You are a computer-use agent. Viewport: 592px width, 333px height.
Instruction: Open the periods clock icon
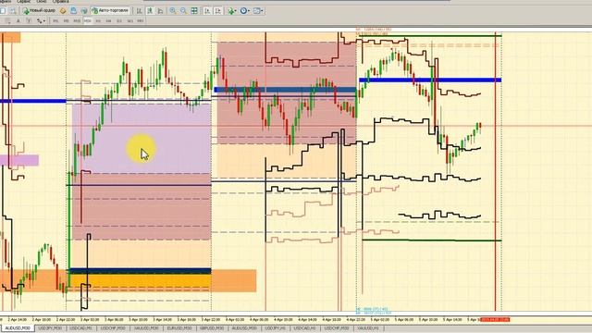click(x=243, y=11)
